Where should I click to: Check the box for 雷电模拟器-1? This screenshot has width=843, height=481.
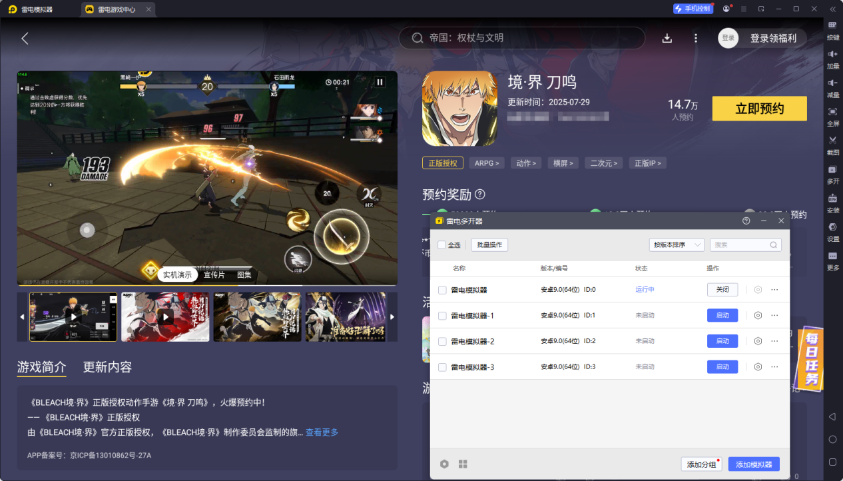(442, 315)
